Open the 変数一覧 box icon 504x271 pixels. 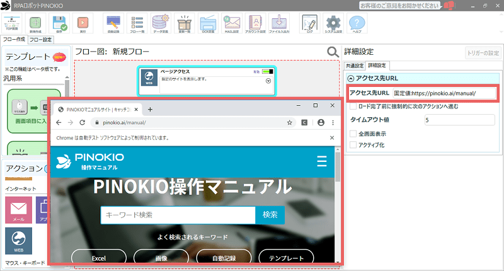coord(185,23)
